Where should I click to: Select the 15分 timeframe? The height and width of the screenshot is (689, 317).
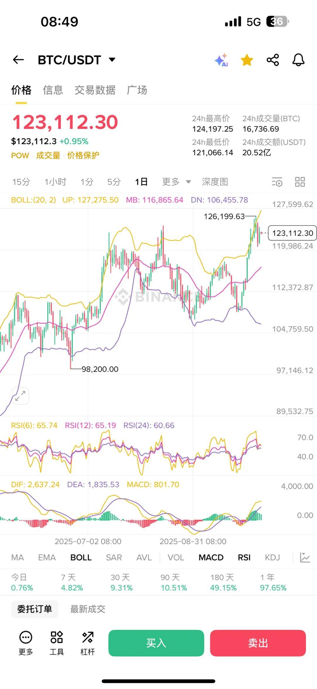pos(21,182)
